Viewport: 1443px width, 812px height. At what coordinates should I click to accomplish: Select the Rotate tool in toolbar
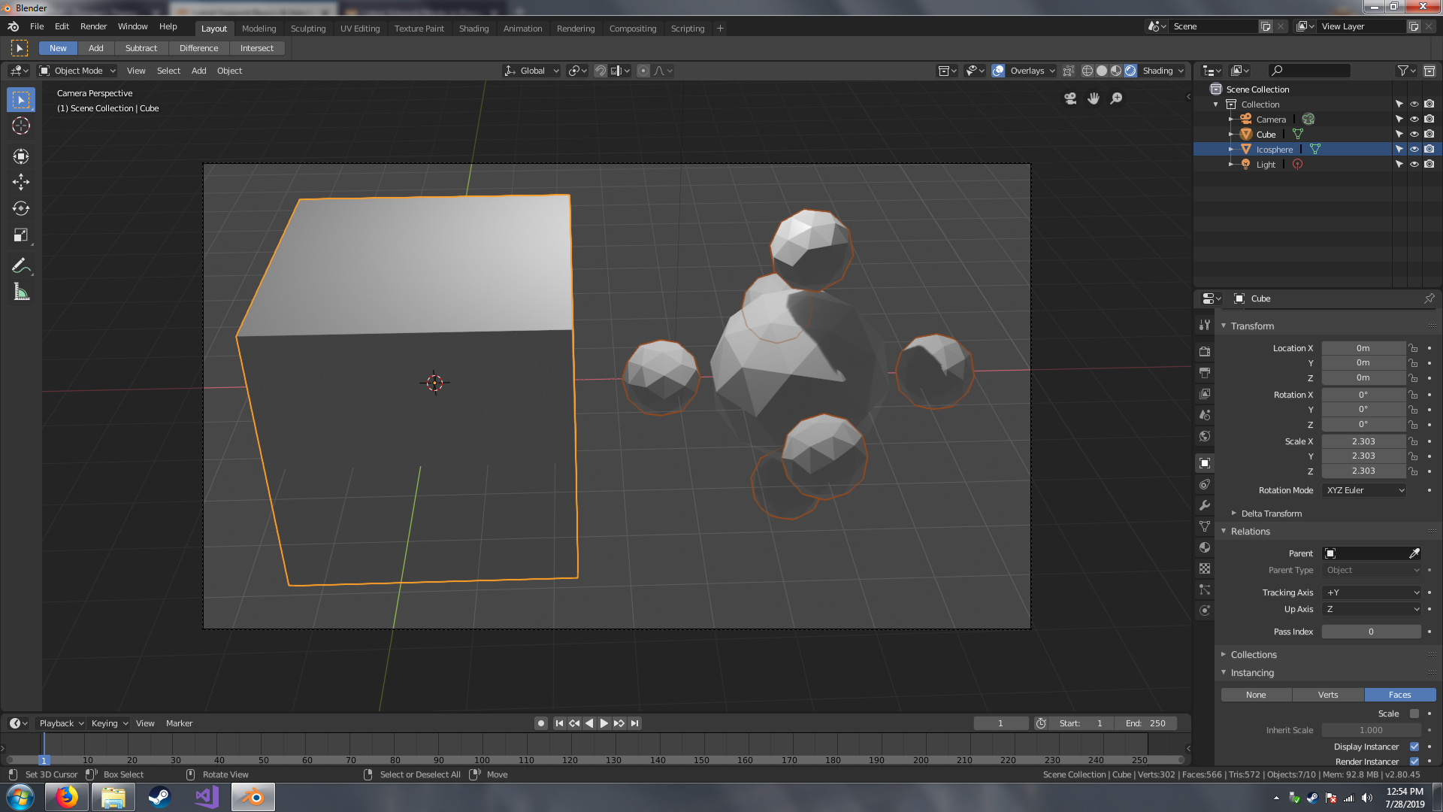(21, 208)
